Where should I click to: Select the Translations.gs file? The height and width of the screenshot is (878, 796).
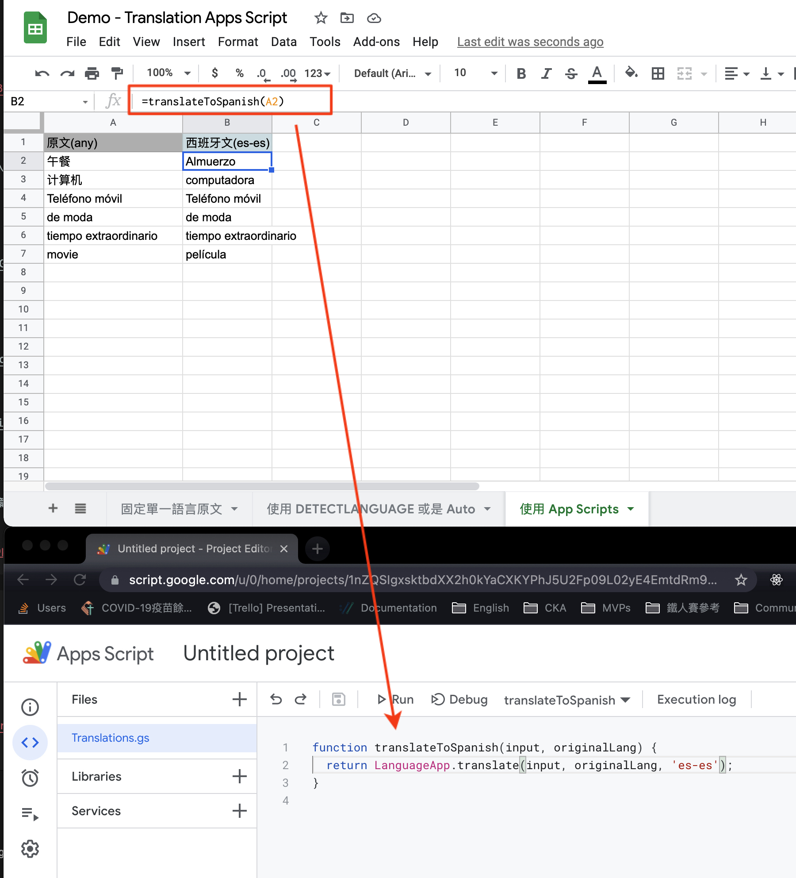(111, 738)
